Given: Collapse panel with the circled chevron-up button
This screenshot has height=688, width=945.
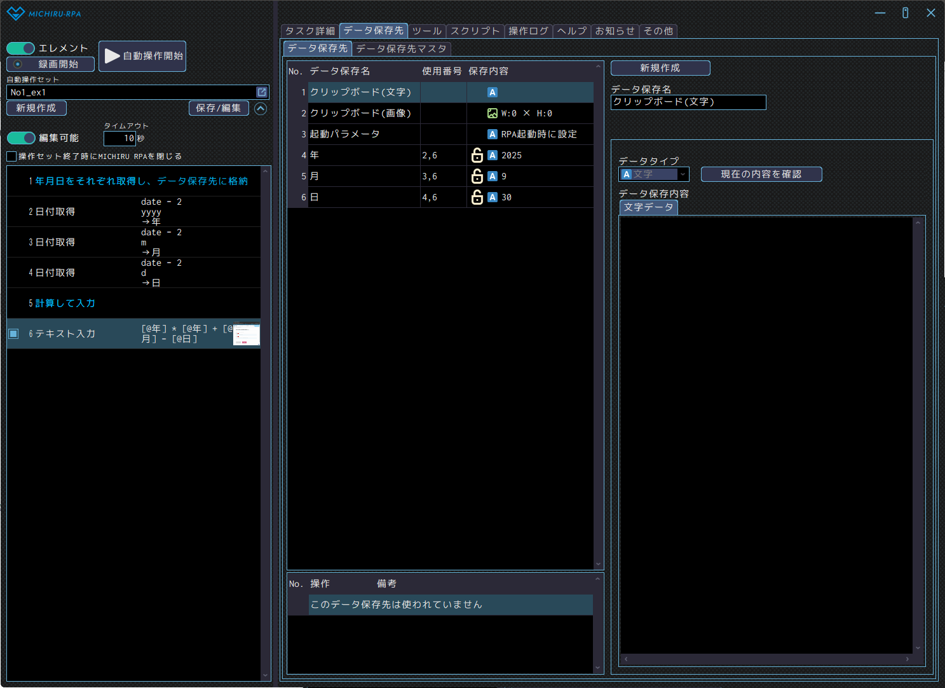Looking at the screenshot, I should tap(261, 109).
